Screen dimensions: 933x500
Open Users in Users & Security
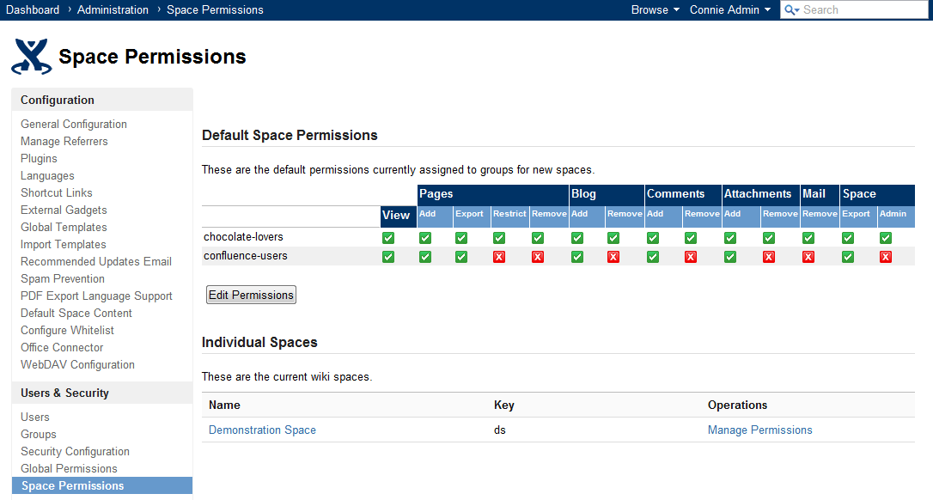[x=35, y=418]
